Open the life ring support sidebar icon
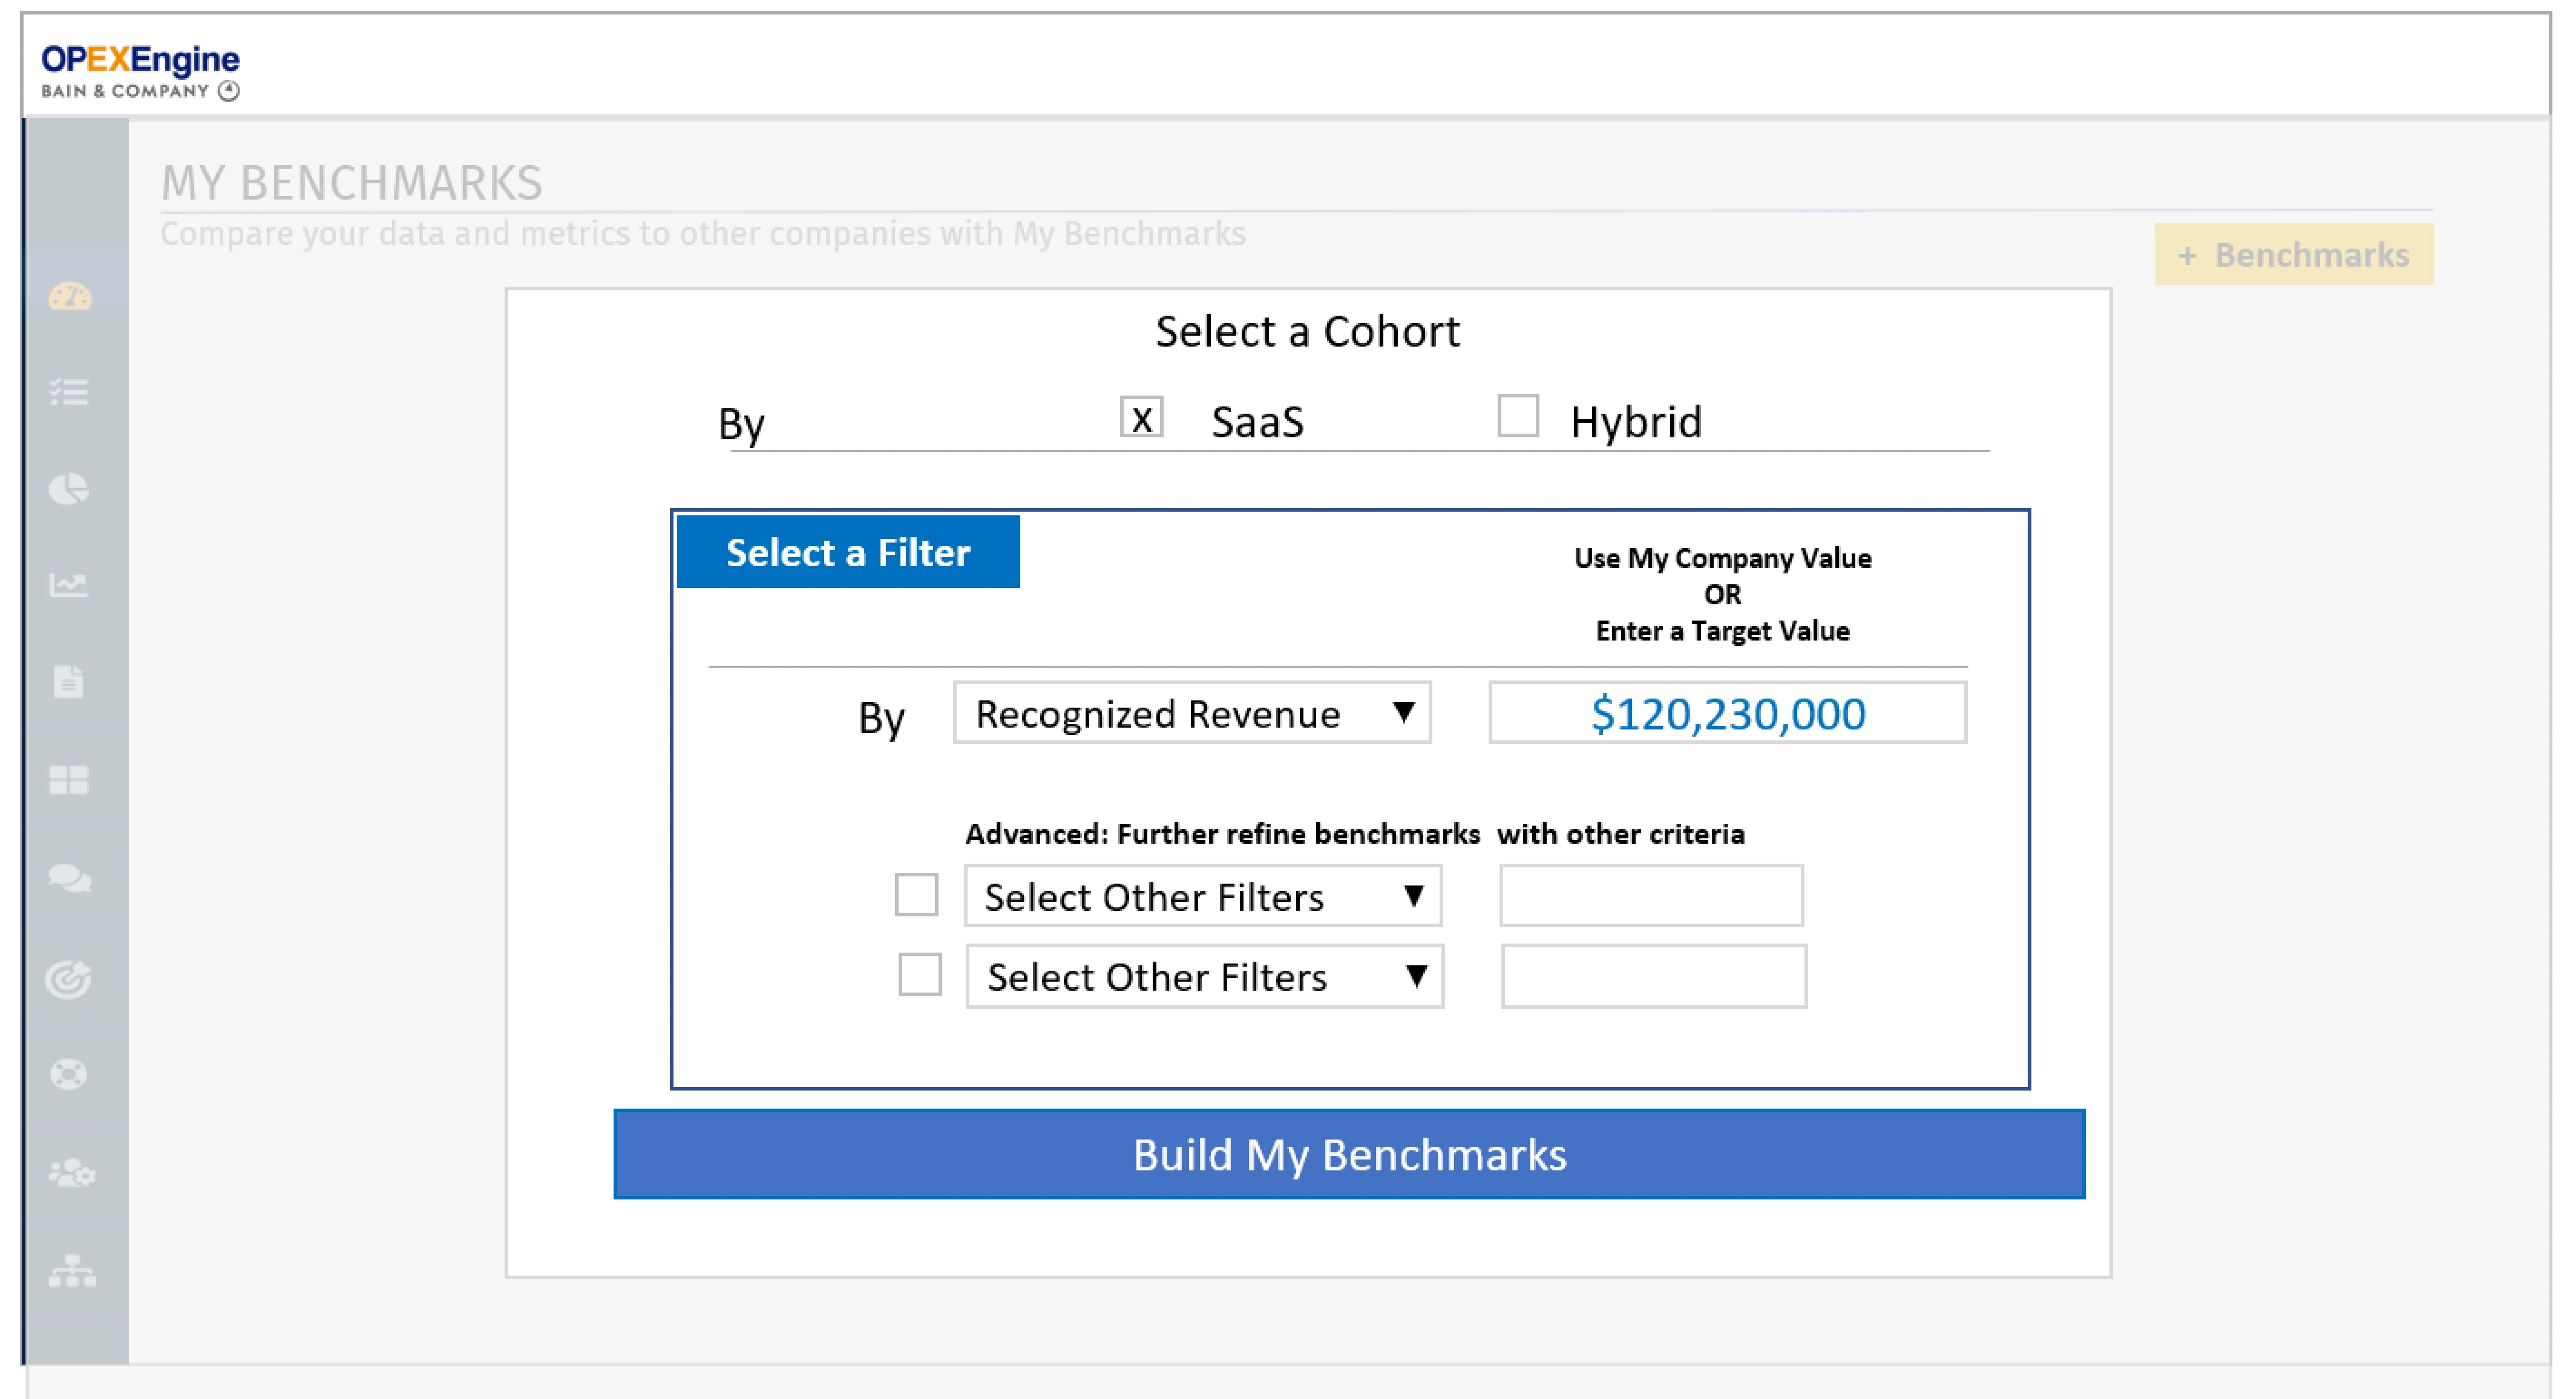 click(69, 1075)
